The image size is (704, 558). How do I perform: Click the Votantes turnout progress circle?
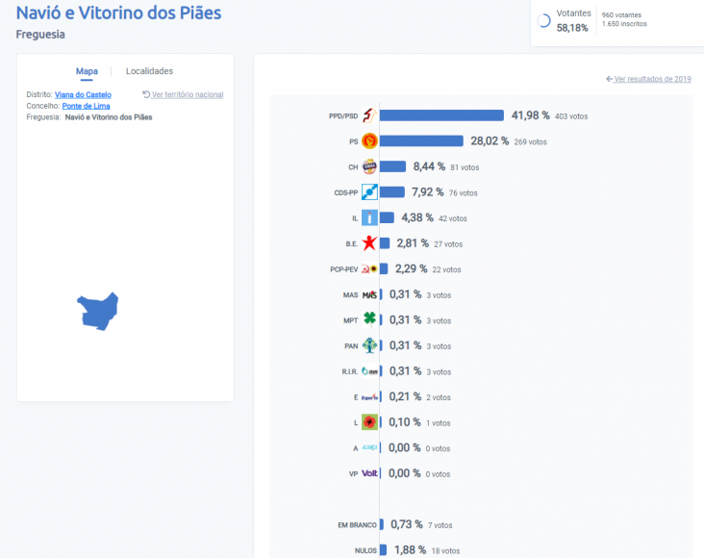pyautogui.click(x=545, y=20)
